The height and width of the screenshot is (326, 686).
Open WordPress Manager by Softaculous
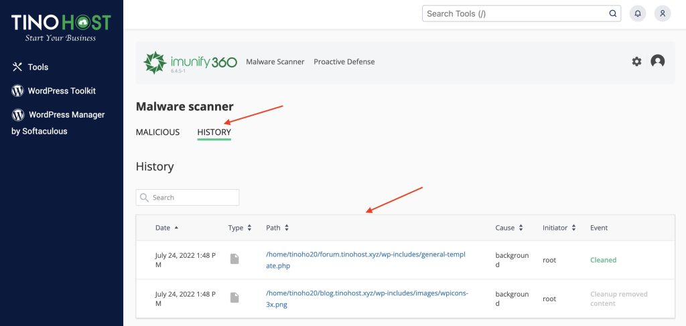[x=58, y=123]
